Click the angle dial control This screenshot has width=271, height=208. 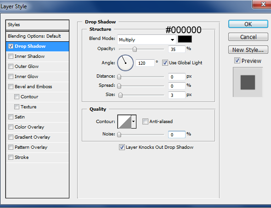125,63
